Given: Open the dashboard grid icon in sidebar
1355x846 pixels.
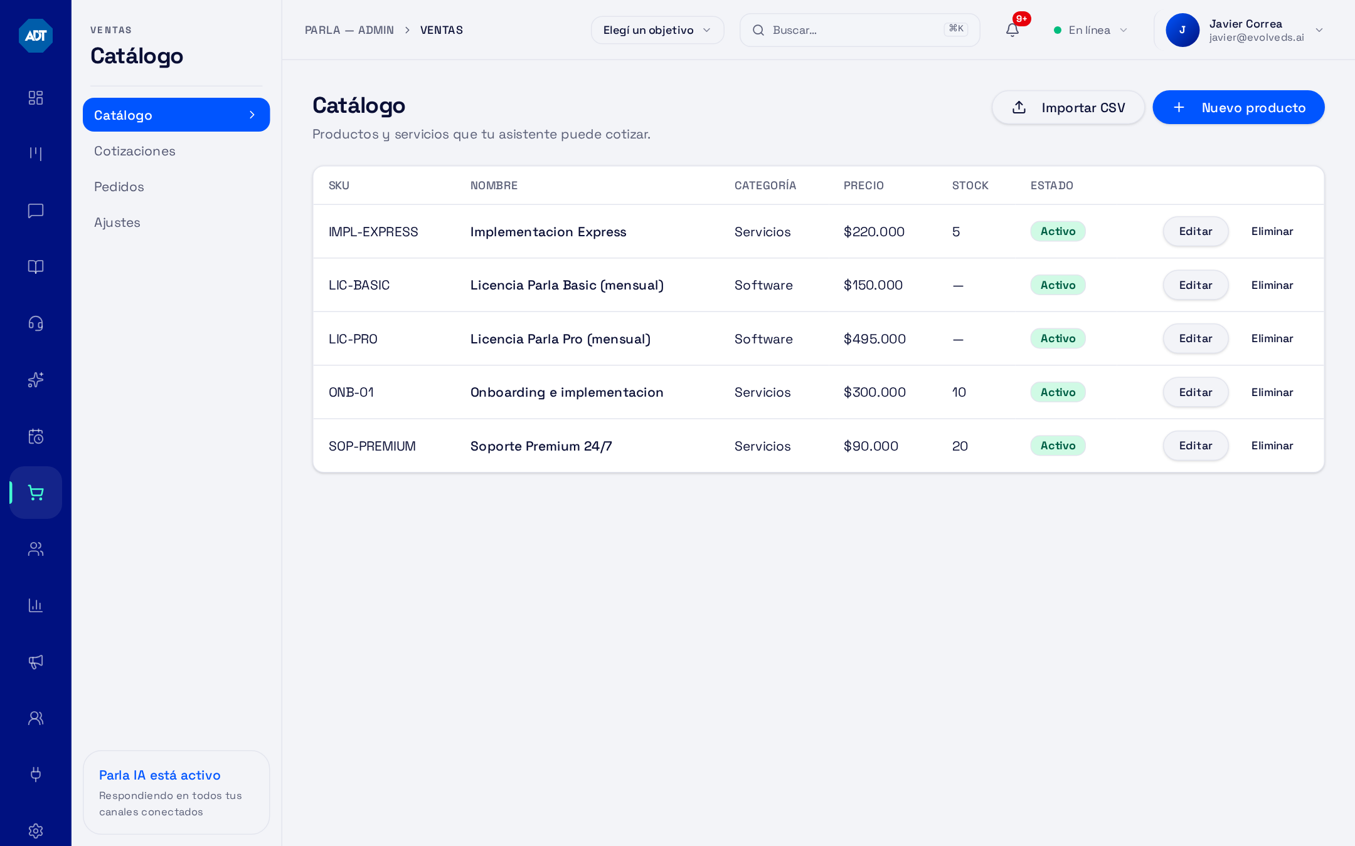Looking at the screenshot, I should 36,98.
